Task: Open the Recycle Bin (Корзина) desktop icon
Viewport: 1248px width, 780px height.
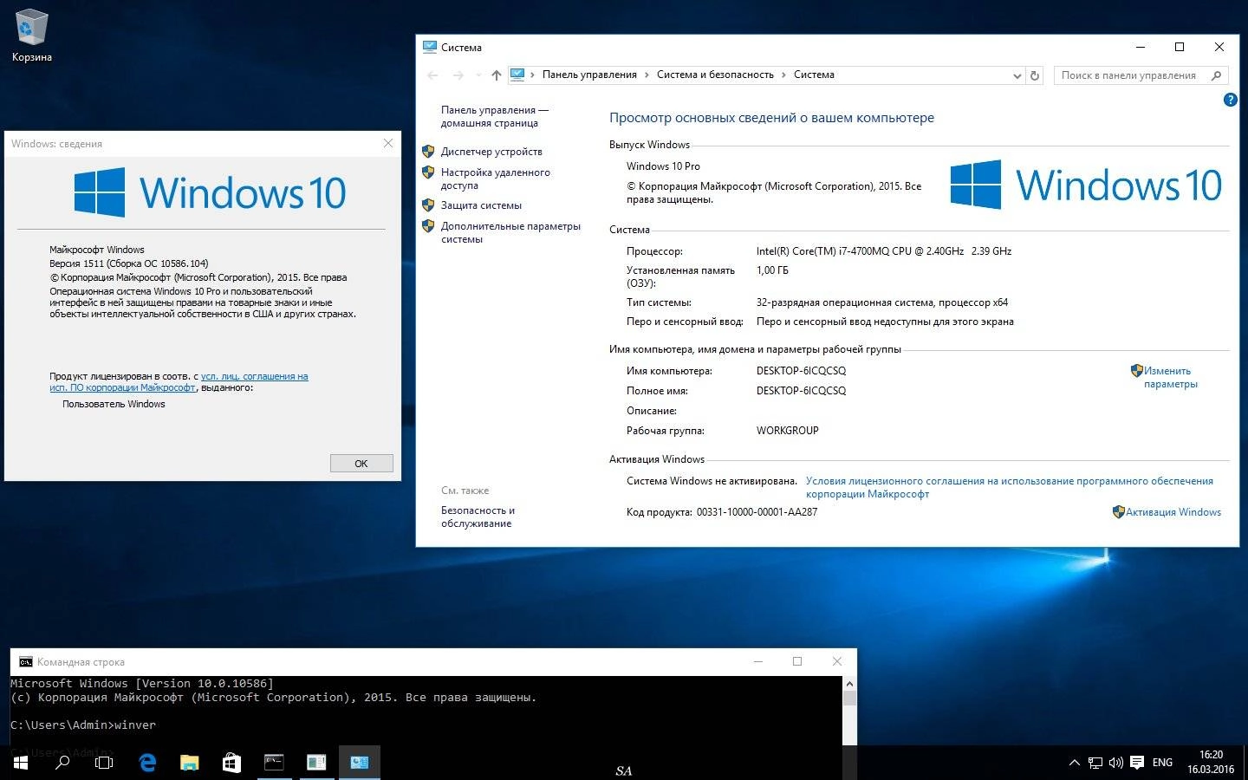Action: click(x=31, y=36)
